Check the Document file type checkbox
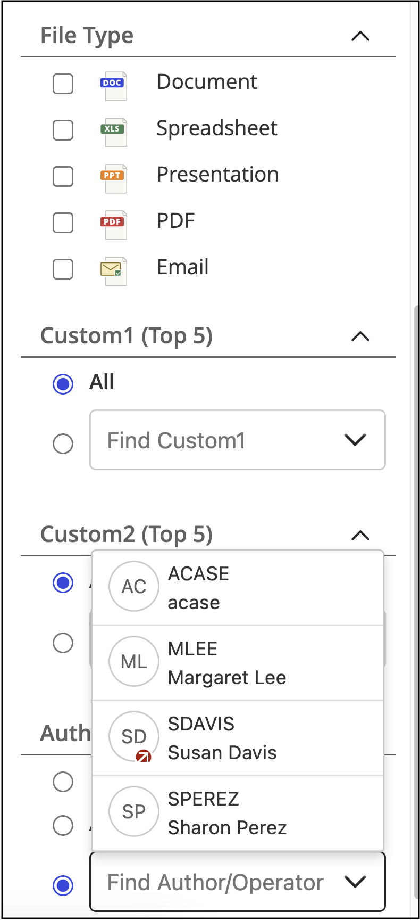 click(x=63, y=84)
